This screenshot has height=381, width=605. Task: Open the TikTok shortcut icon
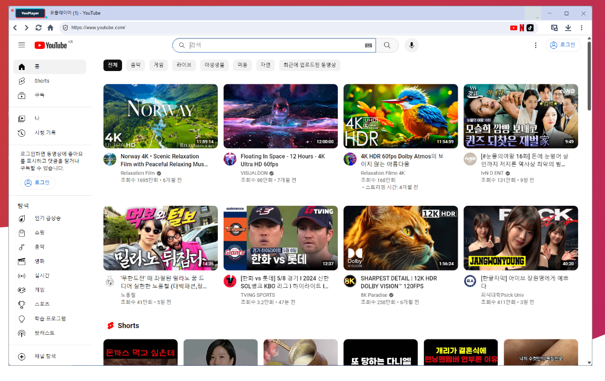point(530,28)
